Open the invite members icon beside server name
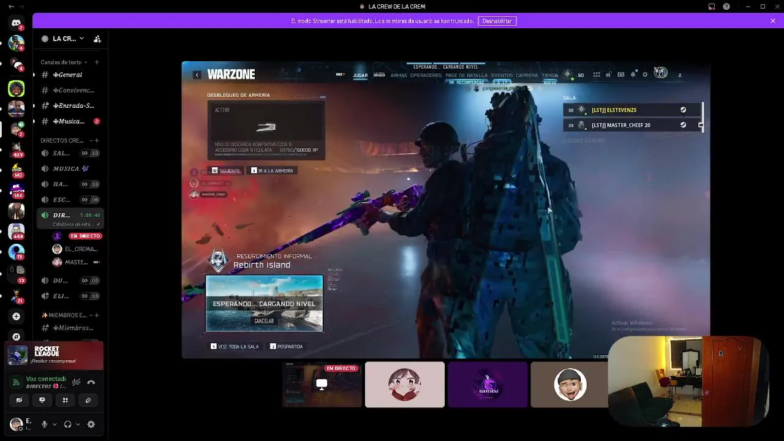 (97, 39)
